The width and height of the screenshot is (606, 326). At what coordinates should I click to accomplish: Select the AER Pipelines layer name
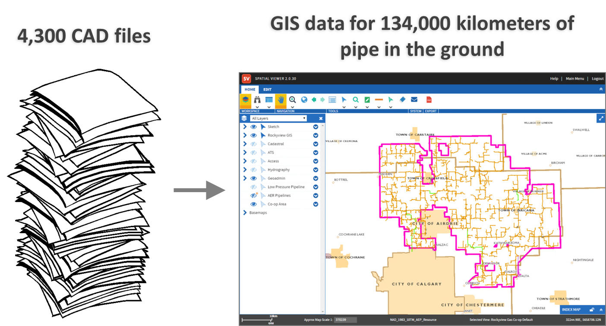[279, 196]
